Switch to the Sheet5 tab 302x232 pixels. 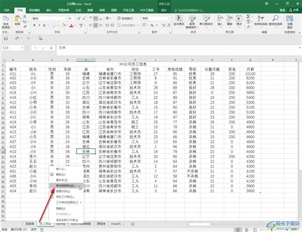tap(116, 224)
